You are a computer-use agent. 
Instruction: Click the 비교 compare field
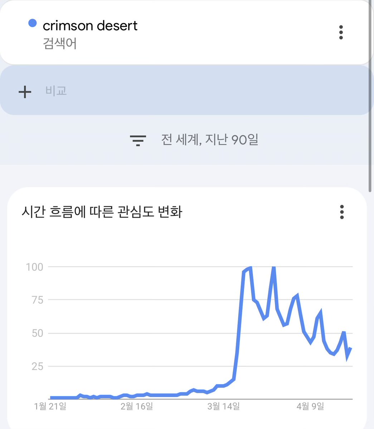(56, 91)
